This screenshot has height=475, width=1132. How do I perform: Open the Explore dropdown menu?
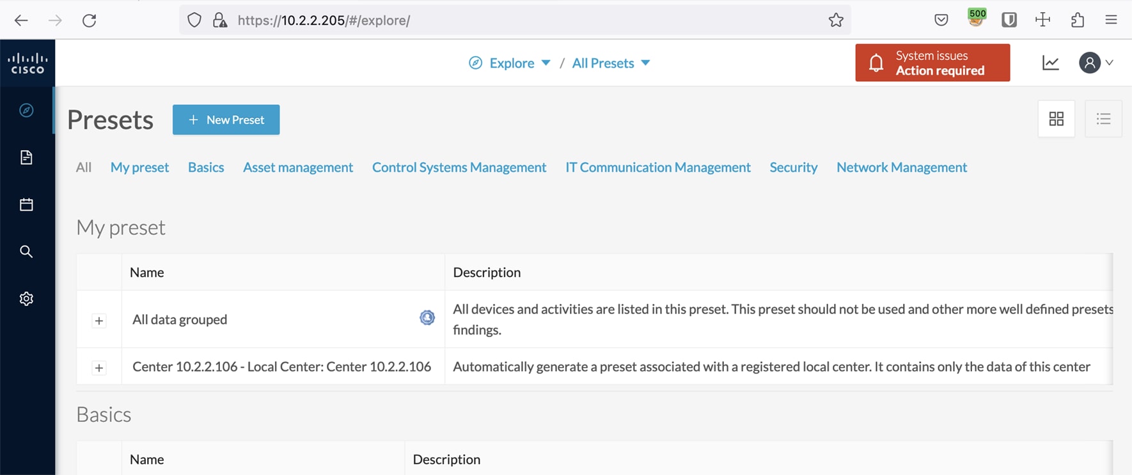click(x=519, y=63)
